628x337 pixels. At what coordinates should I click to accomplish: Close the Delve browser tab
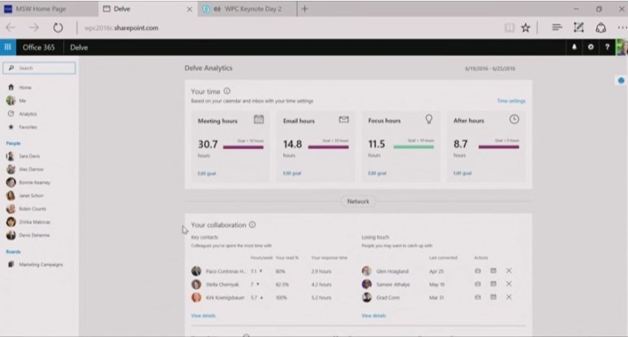click(x=189, y=9)
